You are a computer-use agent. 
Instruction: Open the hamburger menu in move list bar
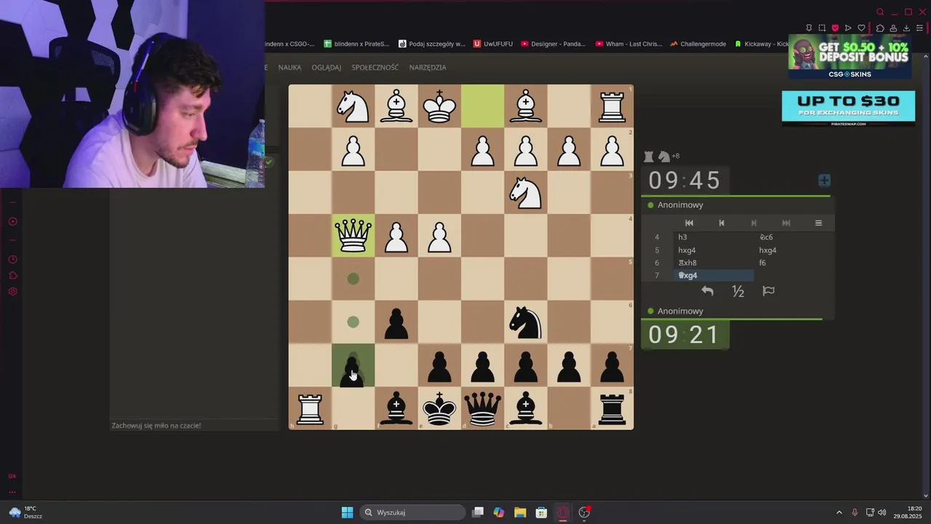[x=818, y=223]
